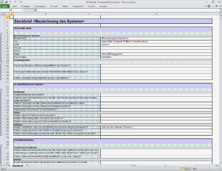
Task: Click the 90 % zoom level button
Action: (x=195, y=169)
